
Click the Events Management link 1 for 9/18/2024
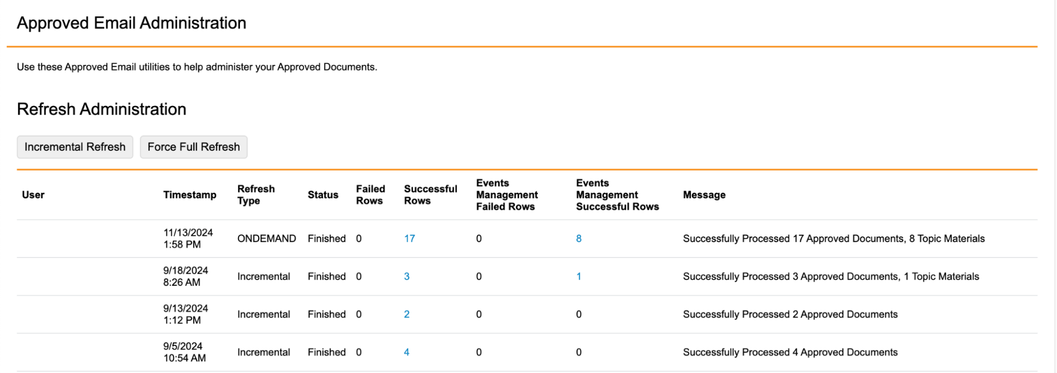point(578,276)
